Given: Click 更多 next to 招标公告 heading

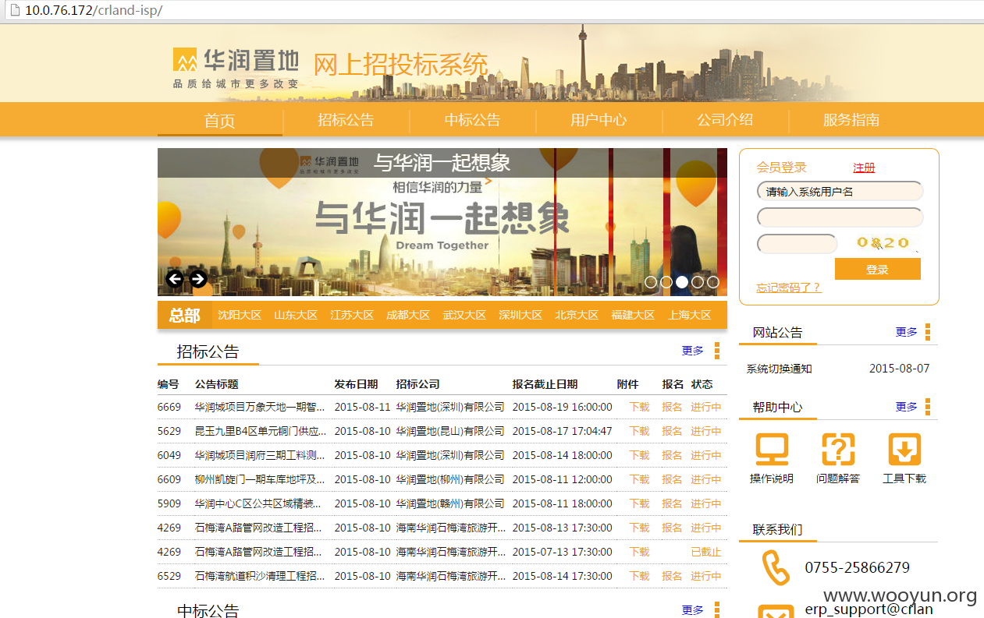Looking at the screenshot, I should pos(693,351).
